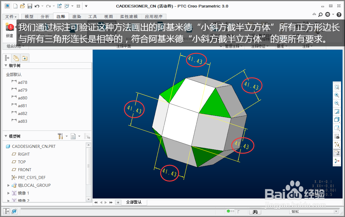
Task: Select the Zoom In tool
Action: point(337,95)
